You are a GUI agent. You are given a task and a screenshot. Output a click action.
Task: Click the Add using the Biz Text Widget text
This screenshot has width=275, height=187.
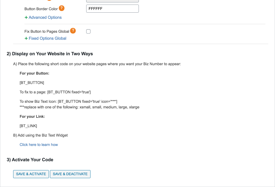click(x=40, y=135)
